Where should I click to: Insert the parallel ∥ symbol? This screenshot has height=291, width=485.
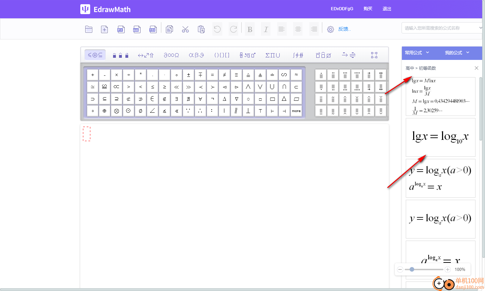coord(236,111)
